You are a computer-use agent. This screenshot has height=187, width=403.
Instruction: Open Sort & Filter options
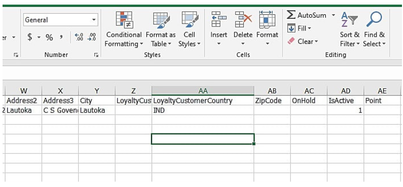(x=350, y=29)
